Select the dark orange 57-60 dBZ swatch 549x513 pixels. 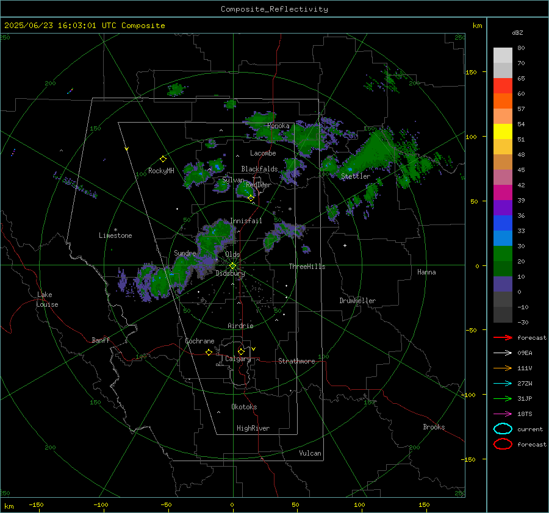click(x=503, y=101)
